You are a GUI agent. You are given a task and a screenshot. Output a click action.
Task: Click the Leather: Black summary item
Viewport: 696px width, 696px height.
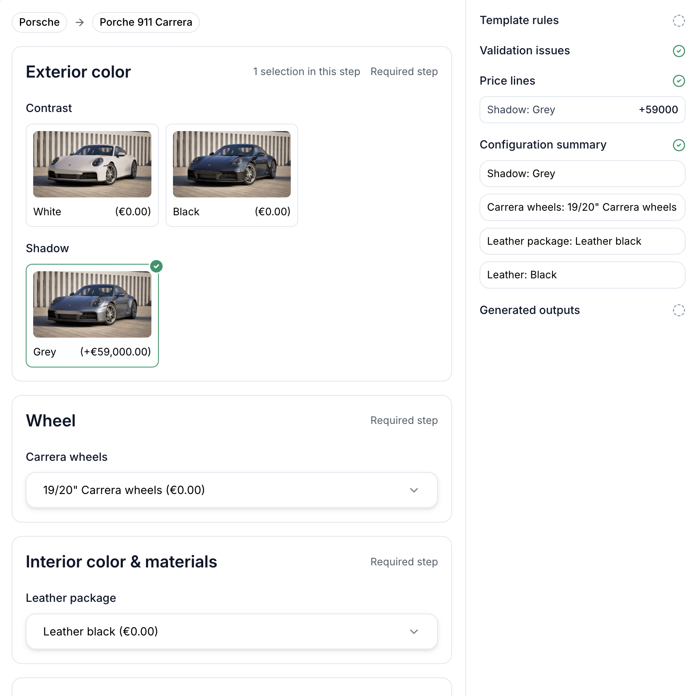tap(582, 275)
